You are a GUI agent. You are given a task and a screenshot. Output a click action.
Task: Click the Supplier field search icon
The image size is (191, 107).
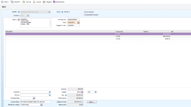tap(49, 12)
